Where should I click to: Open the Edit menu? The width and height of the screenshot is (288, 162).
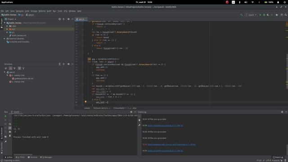(x=7, y=11)
